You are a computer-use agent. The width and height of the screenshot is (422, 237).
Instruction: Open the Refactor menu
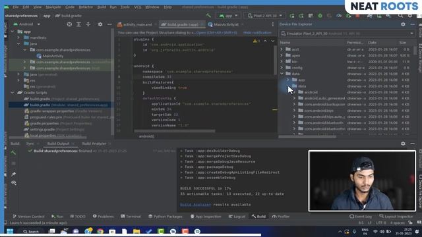86,7
